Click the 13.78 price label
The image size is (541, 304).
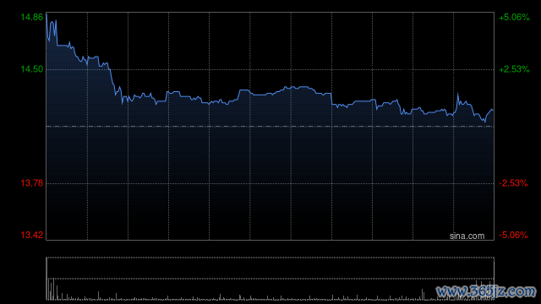pos(32,183)
